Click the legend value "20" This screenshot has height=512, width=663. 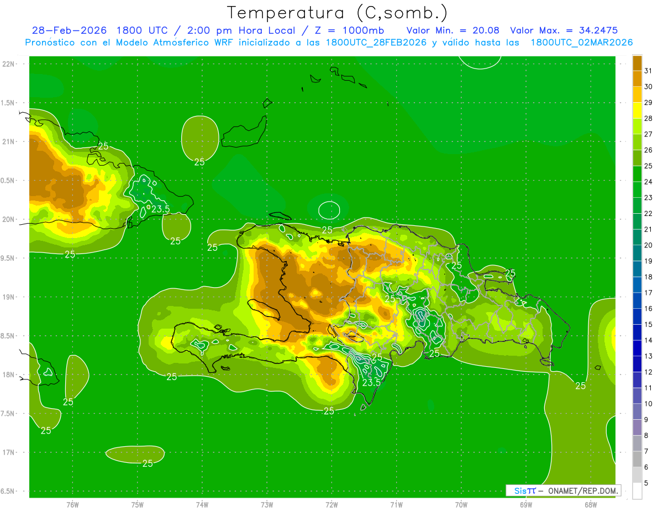[x=649, y=245]
